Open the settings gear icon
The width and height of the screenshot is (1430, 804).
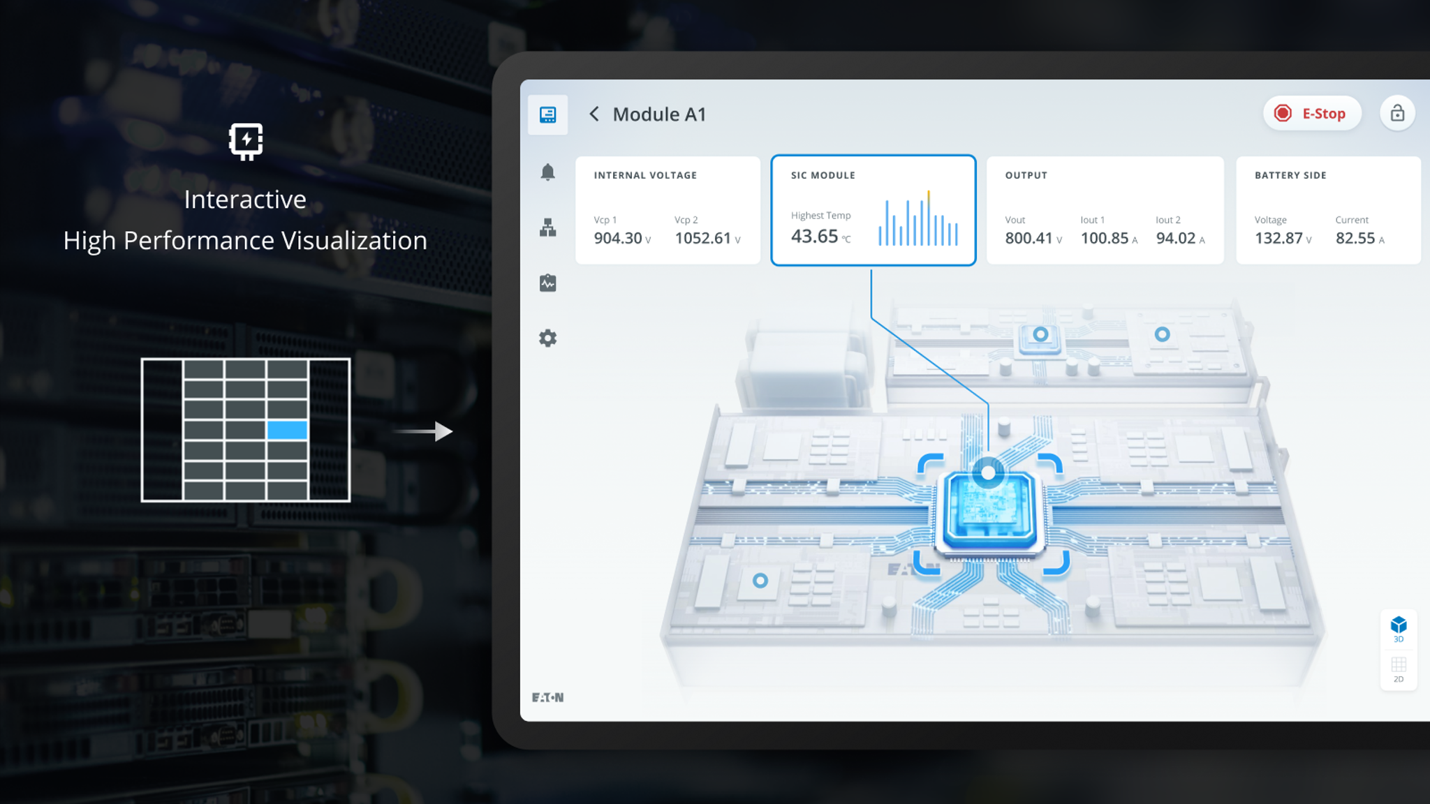[547, 338]
